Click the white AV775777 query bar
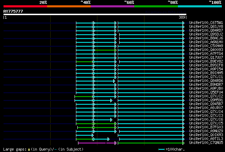The image size is (225, 152). 95,14
